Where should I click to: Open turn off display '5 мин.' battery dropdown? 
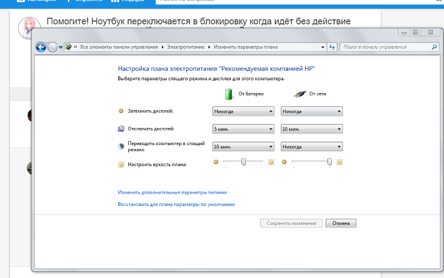point(243,129)
